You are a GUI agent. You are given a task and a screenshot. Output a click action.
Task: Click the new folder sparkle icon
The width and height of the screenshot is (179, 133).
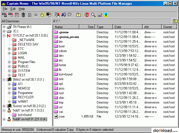tap(42, 15)
